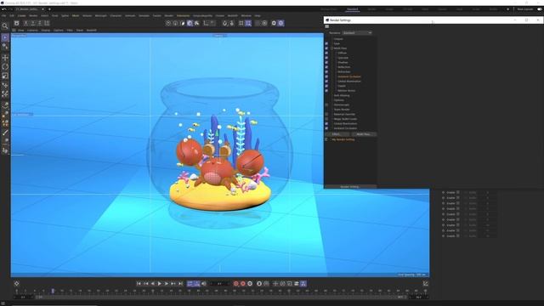Open the viewport hamburger menu beside View
Image resolution: width=544 pixels, height=306 pixels.
[14, 31]
